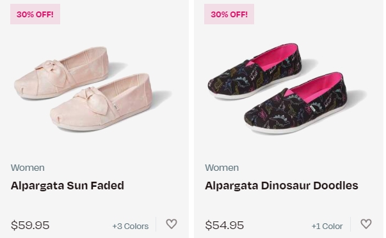Show the +1 Color option

(x=327, y=226)
